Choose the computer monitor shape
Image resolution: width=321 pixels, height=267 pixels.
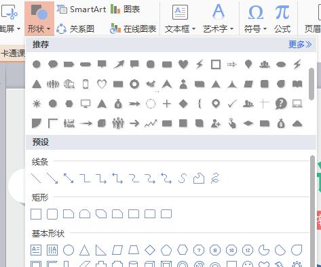point(86,104)
